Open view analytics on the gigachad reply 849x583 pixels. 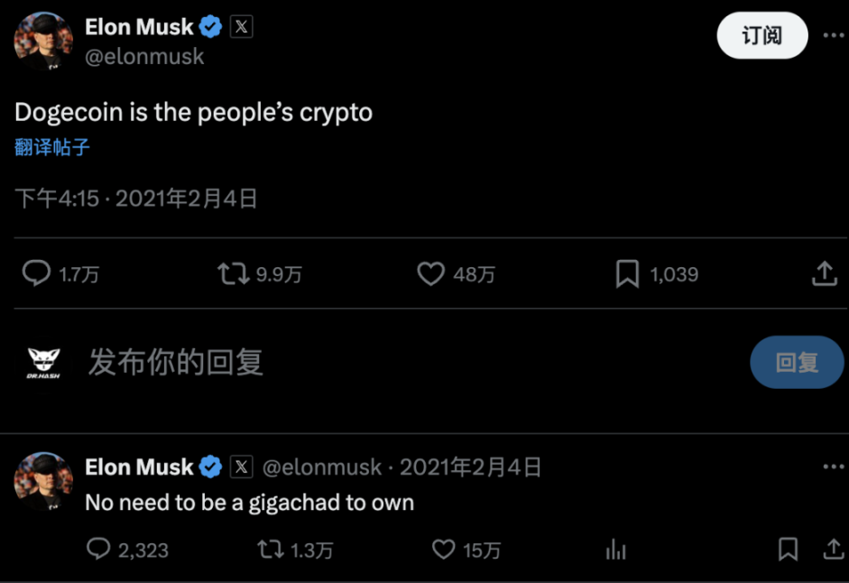tap(615, 549)
